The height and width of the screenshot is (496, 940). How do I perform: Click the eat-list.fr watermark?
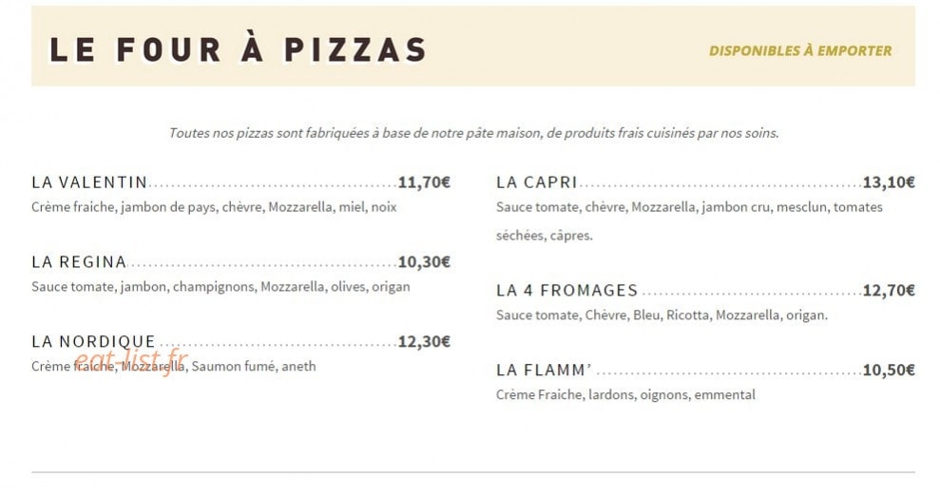[x=131, y=361]
